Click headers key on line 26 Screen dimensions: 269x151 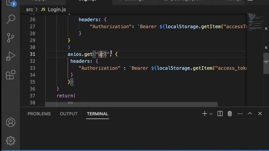[x=88, y=20]
